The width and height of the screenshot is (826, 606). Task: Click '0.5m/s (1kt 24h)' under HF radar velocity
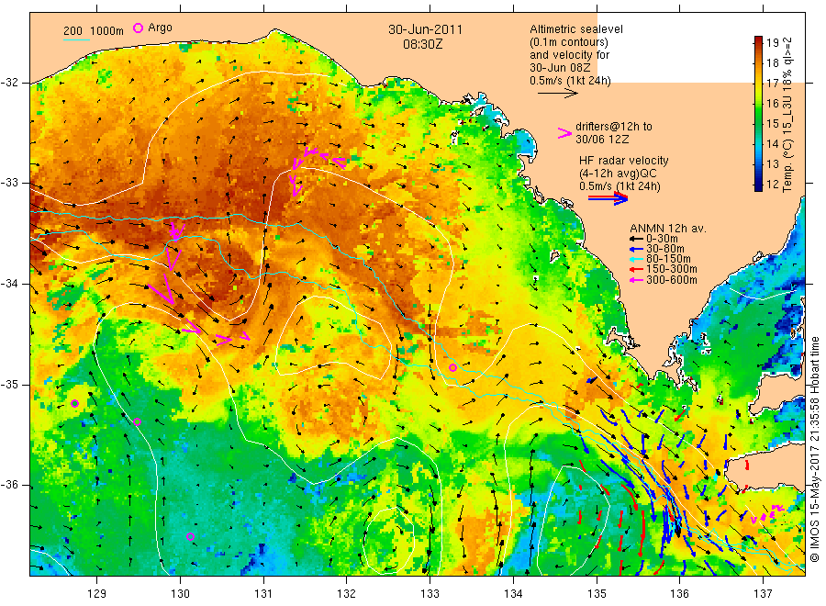point(619,186)
